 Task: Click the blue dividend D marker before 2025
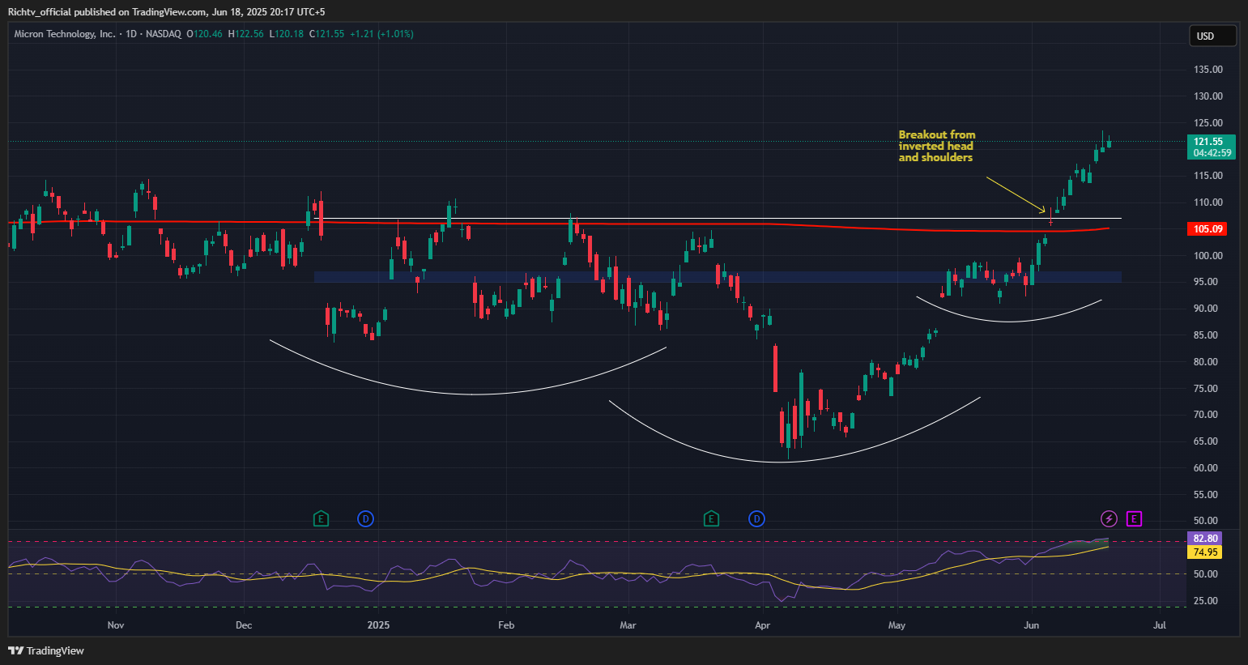pos(365,518)
